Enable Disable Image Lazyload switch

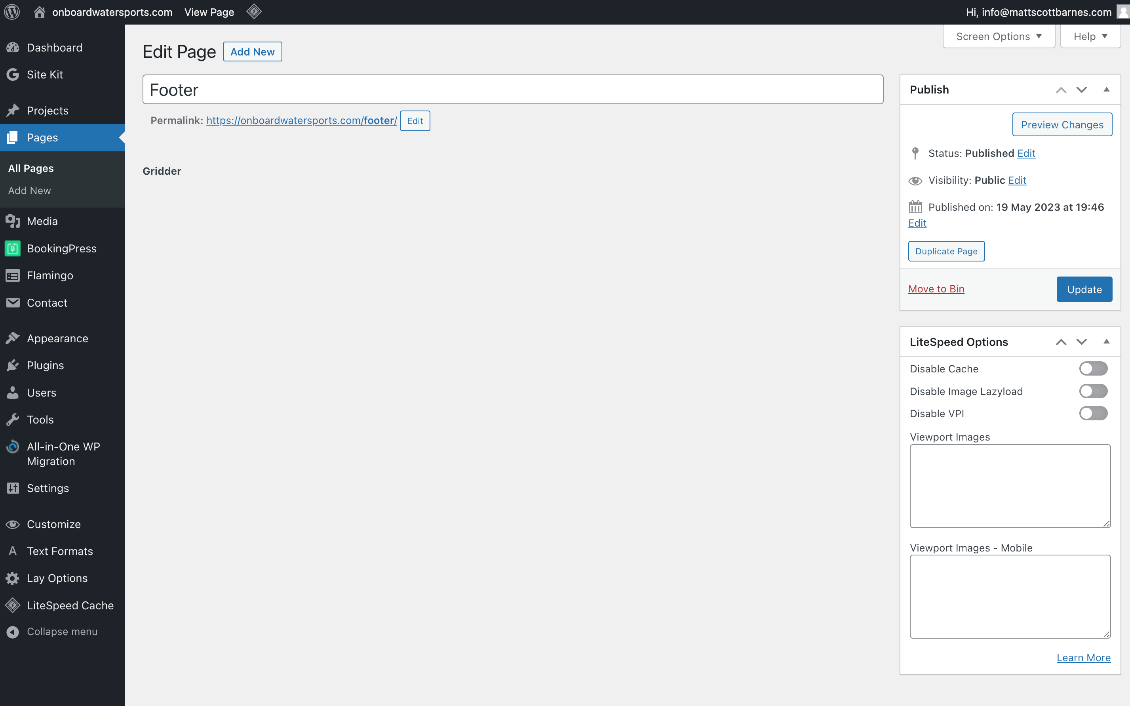pos(1093,391)
